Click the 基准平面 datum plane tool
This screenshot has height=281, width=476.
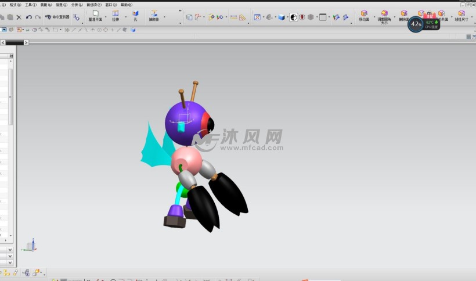coord(95,16)
